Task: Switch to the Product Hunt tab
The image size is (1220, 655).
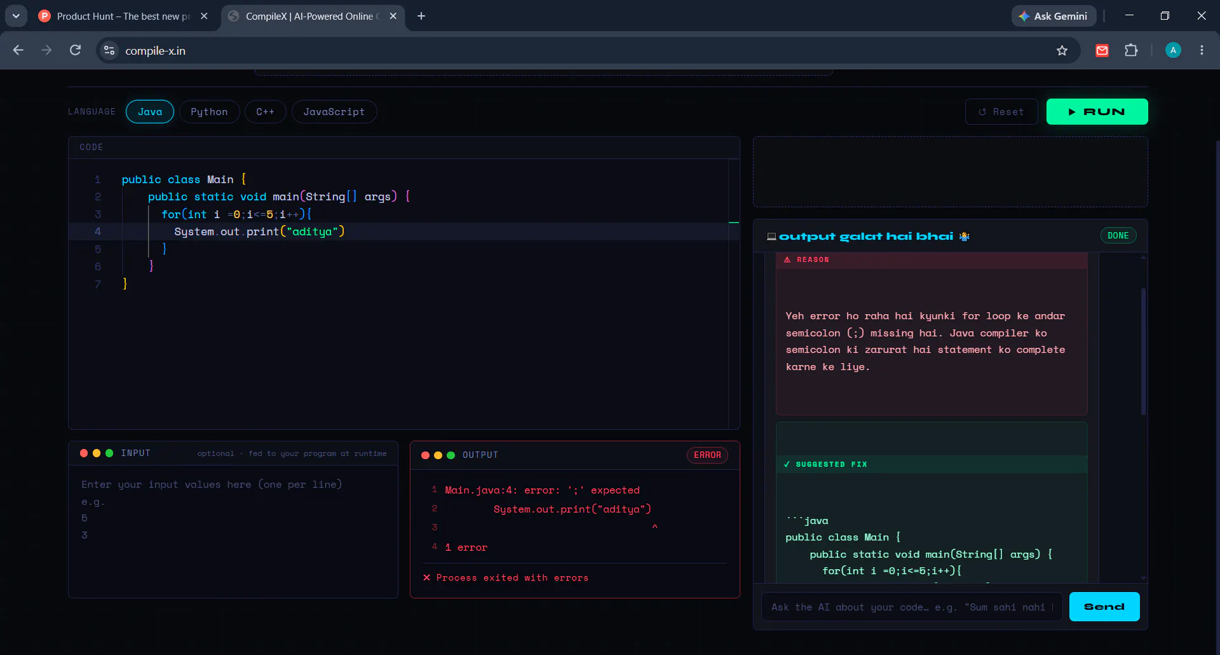Action: (123, 16)
